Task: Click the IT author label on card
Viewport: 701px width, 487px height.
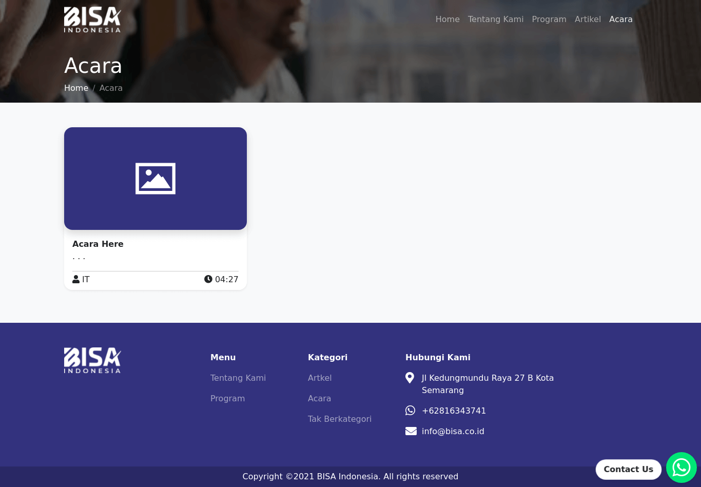Action: (86, 279)
